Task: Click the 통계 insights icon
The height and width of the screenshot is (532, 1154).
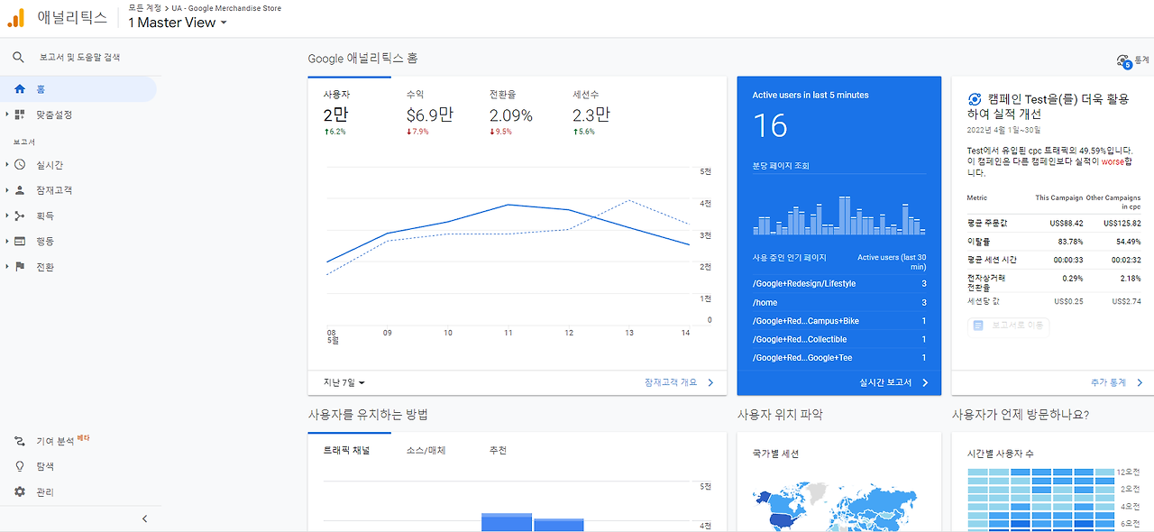Action: click(1123, 61)
